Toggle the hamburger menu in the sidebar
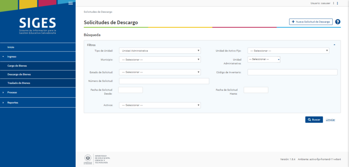The image size is (349, 167). pos(71,3)
